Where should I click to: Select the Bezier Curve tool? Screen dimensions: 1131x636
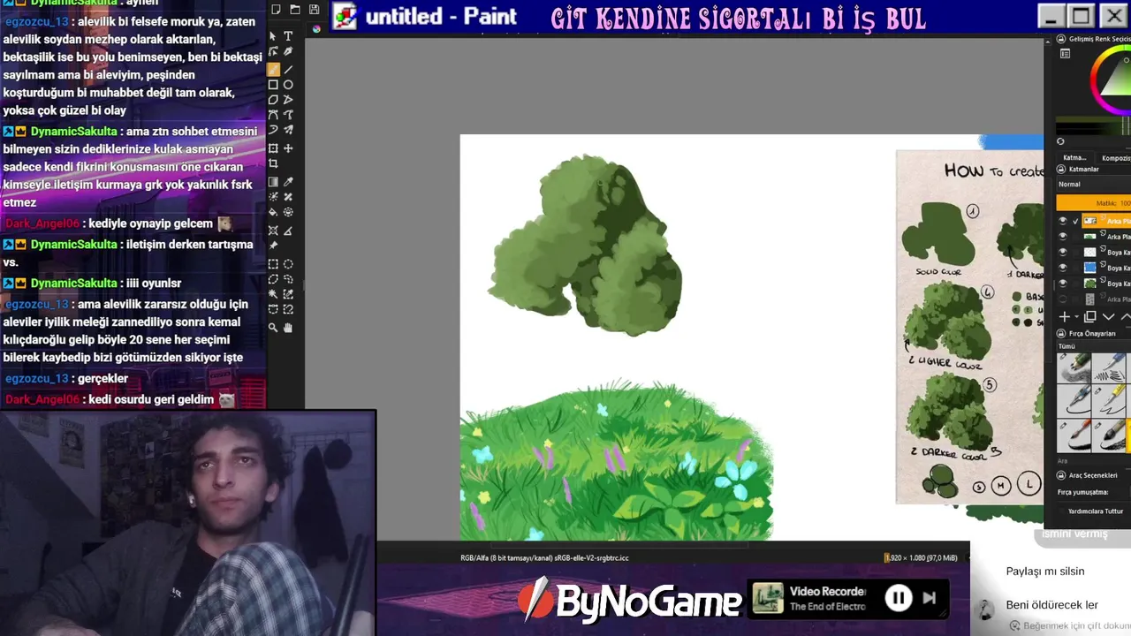coord(273,114)
